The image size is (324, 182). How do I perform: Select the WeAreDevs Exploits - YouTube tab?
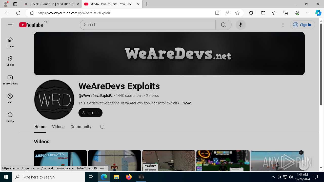111,4
